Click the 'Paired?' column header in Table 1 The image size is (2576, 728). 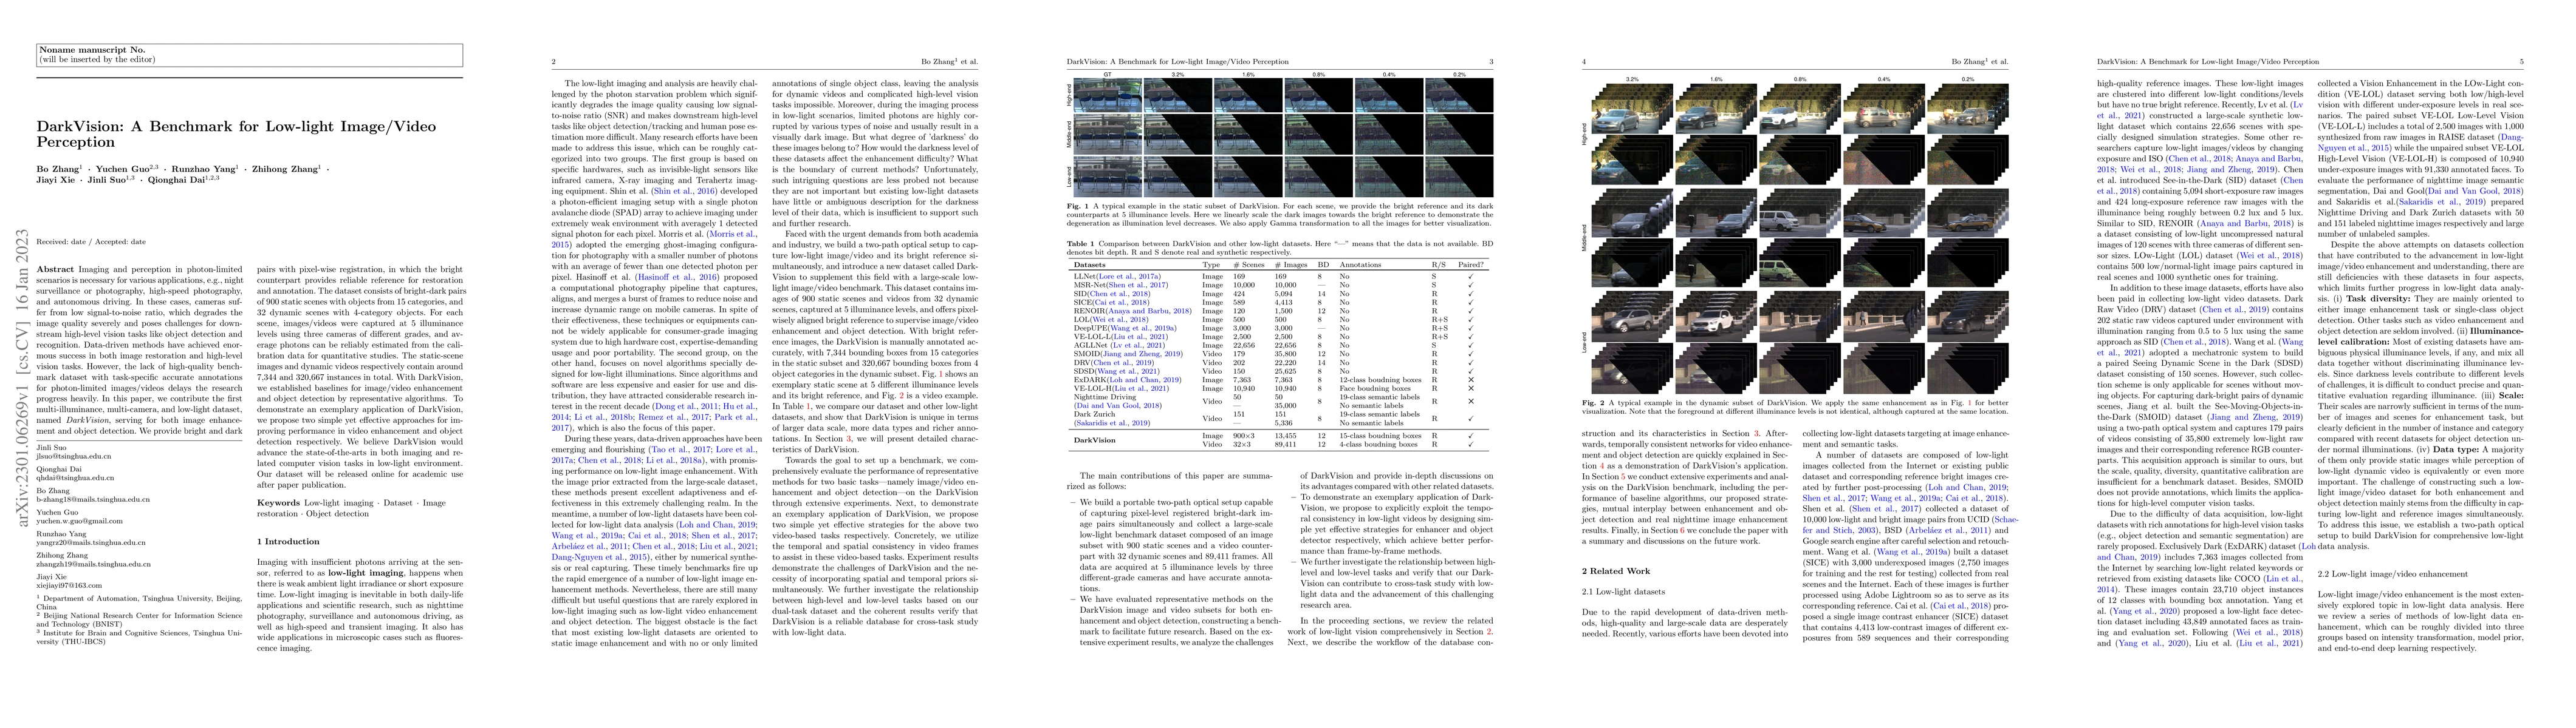click(x=1471, y=265)
